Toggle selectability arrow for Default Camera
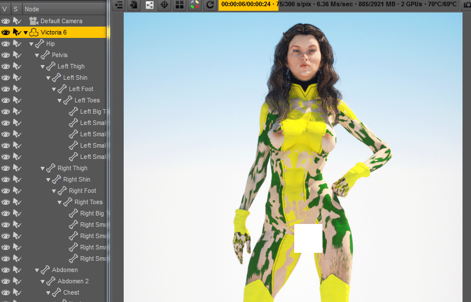Screen dimensions: 471x302 point(17,21)
